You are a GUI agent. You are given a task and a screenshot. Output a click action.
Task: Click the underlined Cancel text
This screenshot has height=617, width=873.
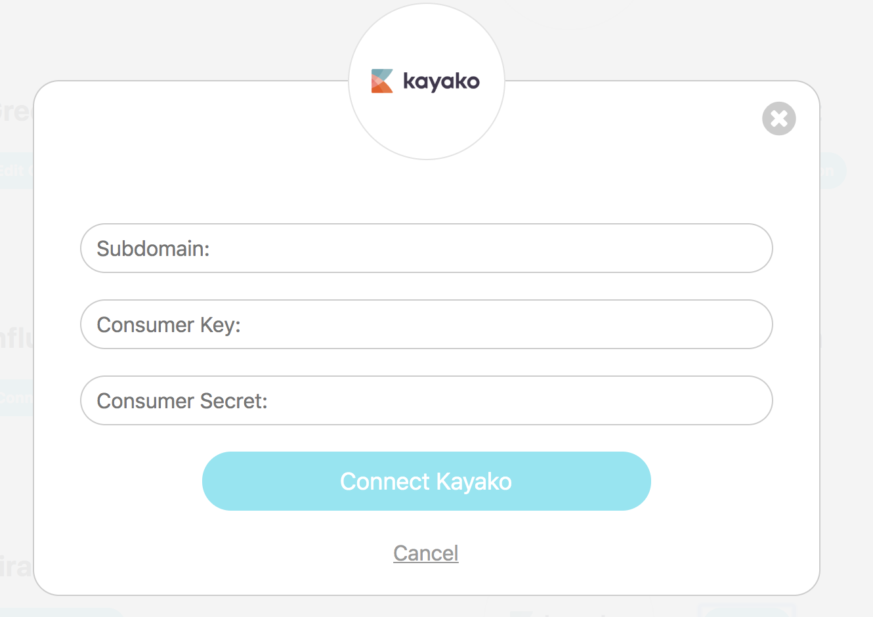(425, 553)
